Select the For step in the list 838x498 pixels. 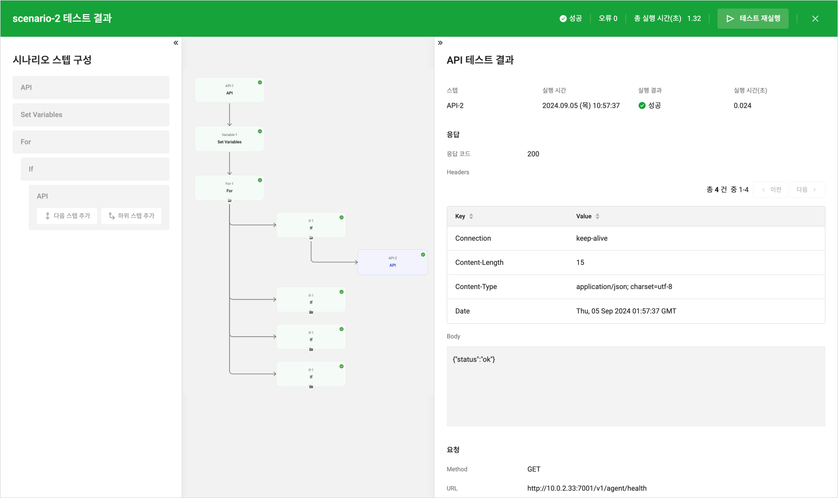(x=91, y=142)
